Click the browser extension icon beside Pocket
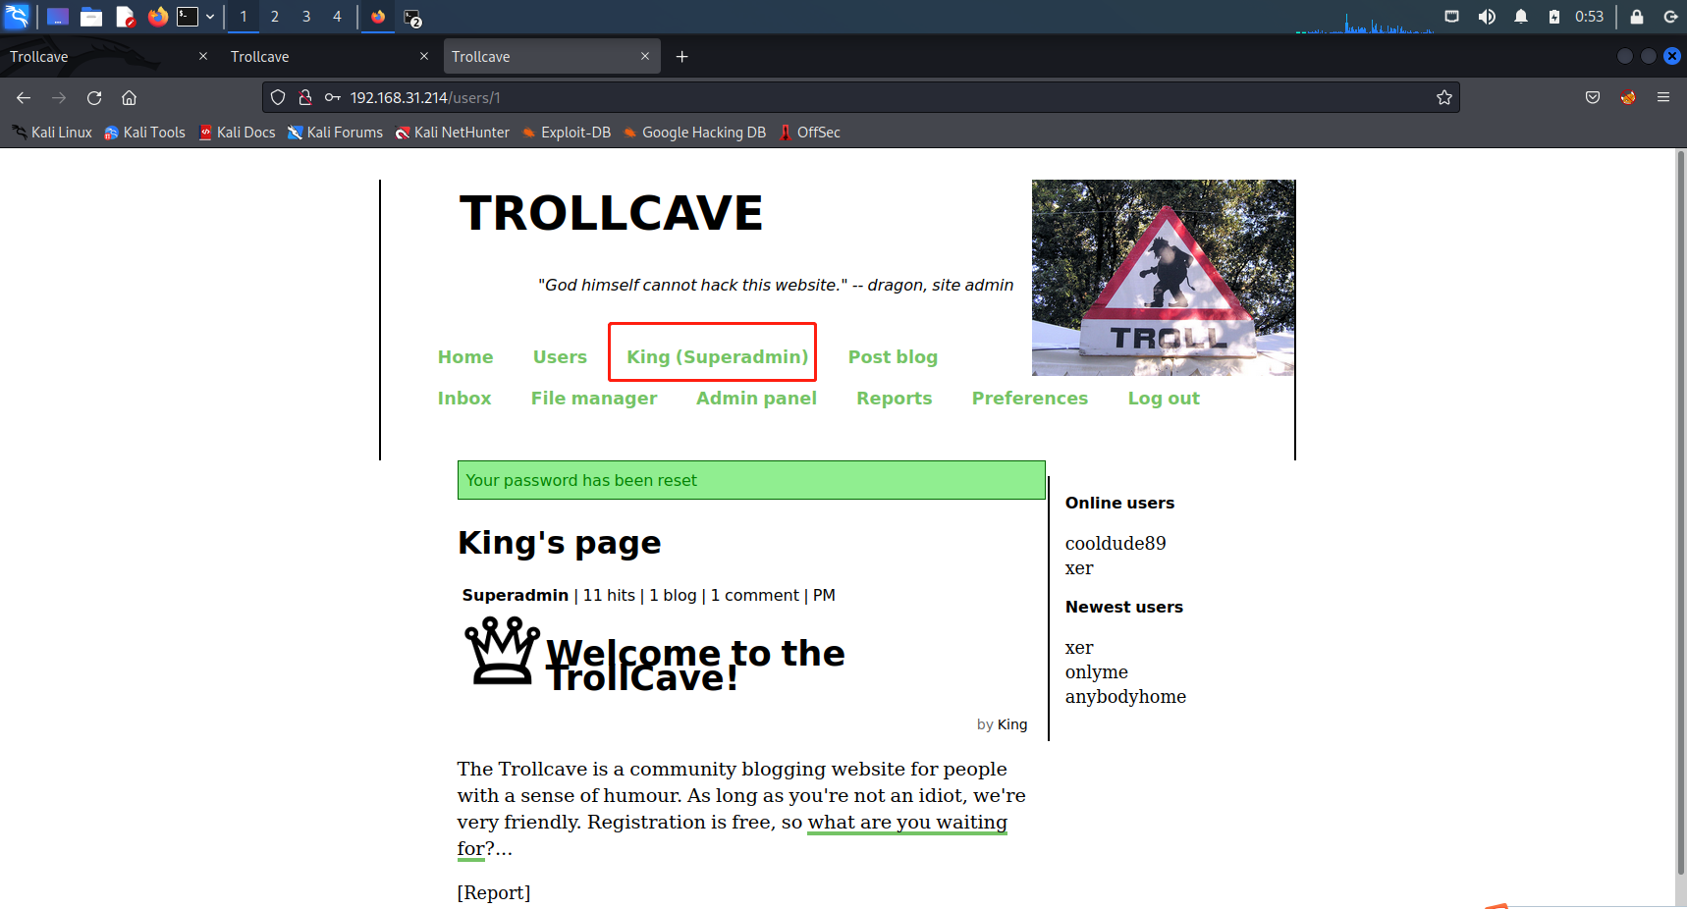The height and width of the screenshot is (909, 1687). [x=1628, y=97]
